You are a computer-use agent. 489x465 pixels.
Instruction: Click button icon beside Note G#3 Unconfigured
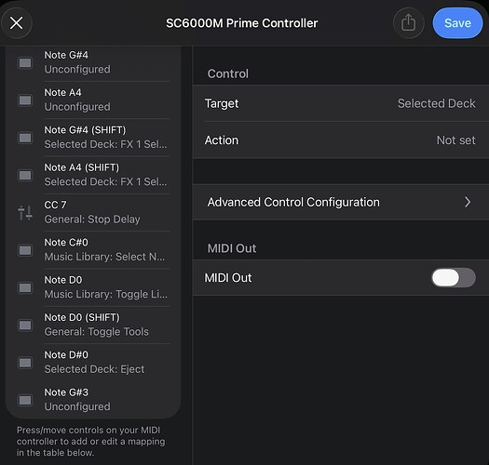[x=25, y=400]
